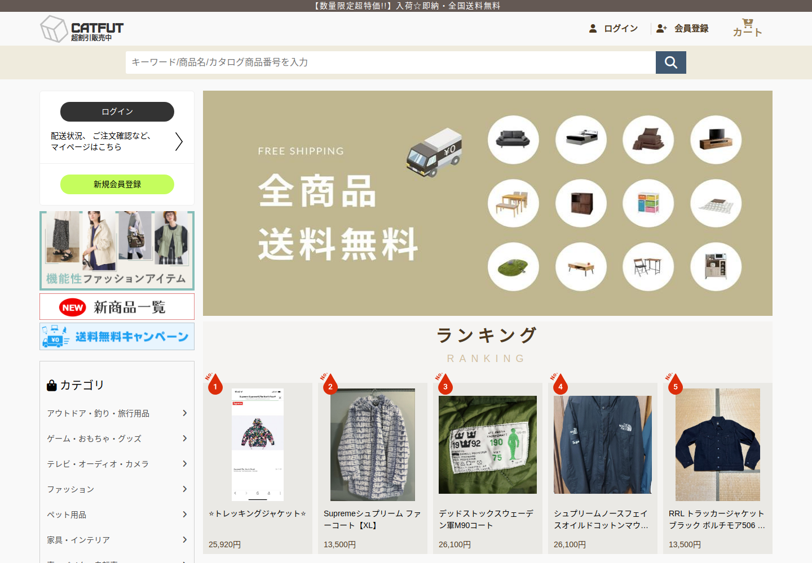
Task: Click the dark ログイン button in sidebar
Action: click(x=117, y=111)
